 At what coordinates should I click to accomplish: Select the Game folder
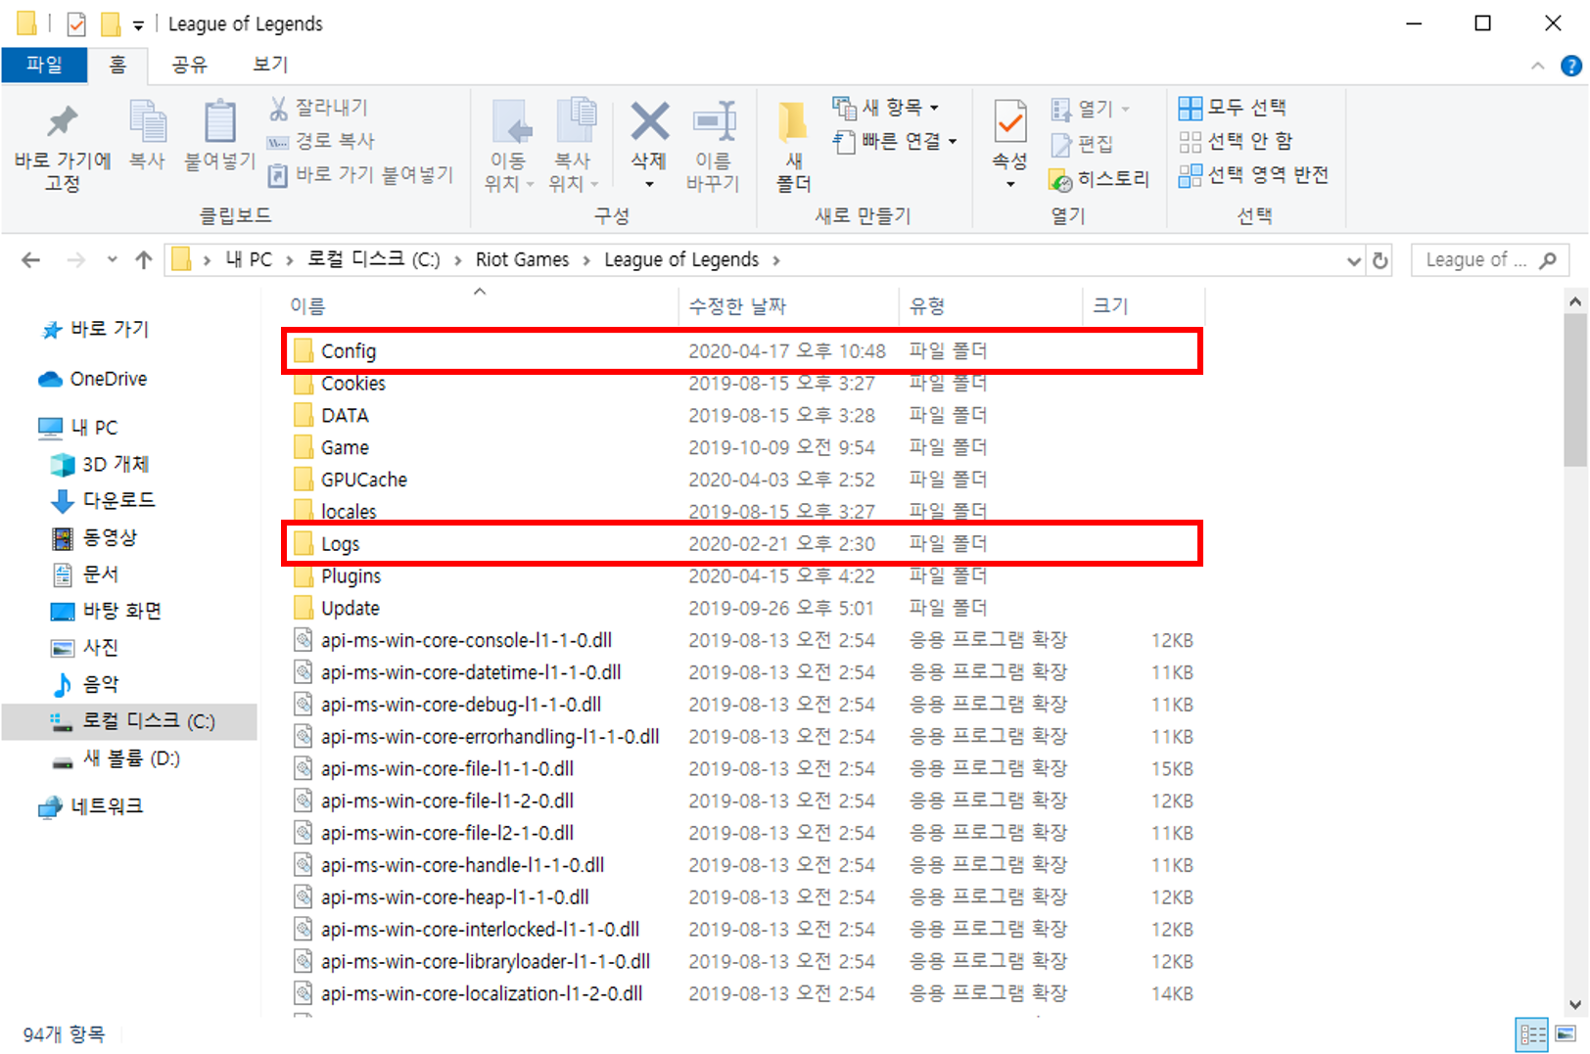coord(742,448)
